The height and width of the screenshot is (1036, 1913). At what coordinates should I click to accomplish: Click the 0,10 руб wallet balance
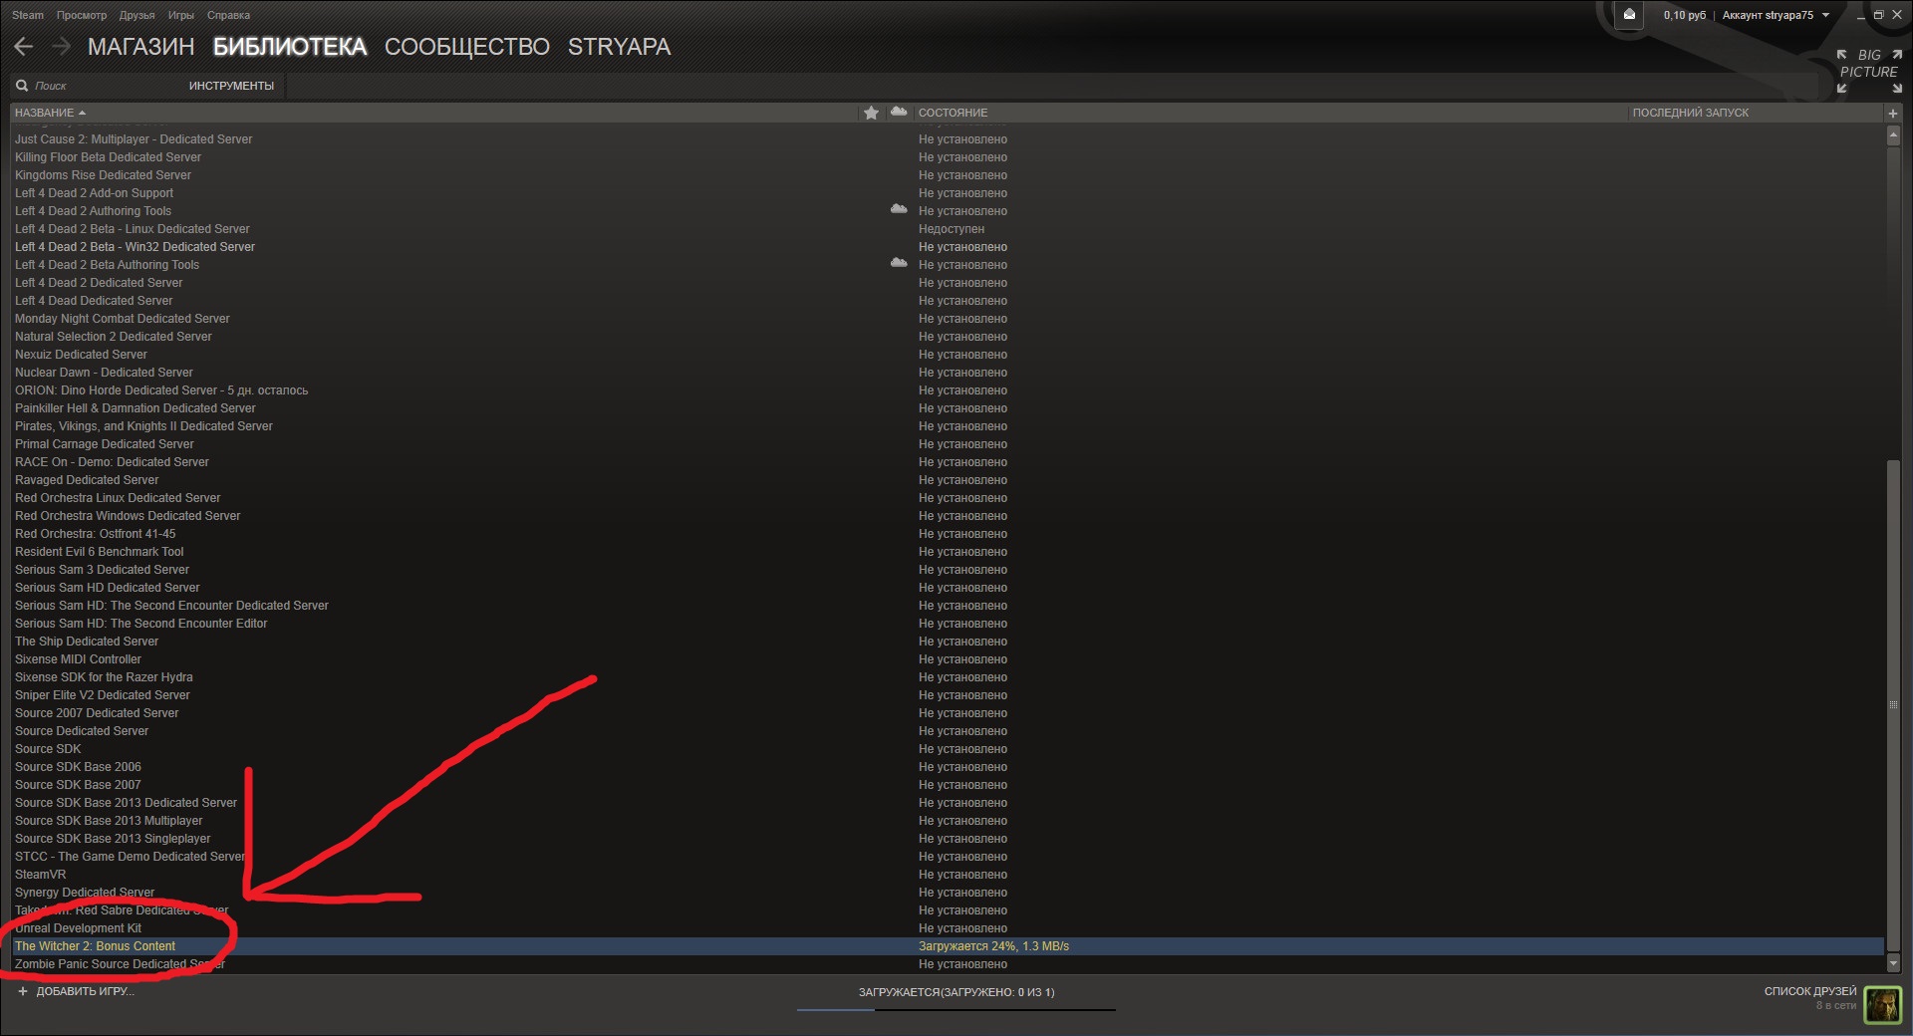[x=1685, y=15]
